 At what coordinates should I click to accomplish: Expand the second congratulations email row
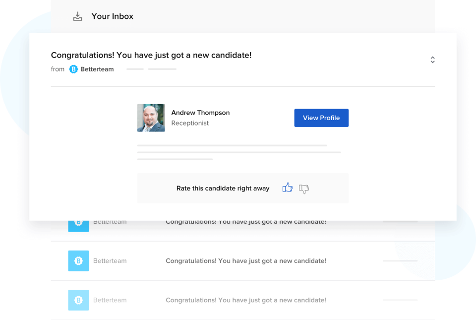245,260
